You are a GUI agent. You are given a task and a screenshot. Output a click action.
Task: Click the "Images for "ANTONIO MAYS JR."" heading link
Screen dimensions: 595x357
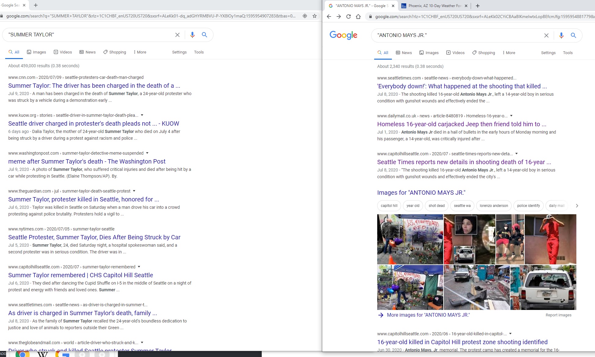[421, 193]
